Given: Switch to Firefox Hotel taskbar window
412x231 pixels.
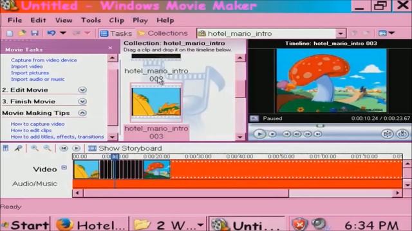Looking at the screenshot, I should point(89,225).
